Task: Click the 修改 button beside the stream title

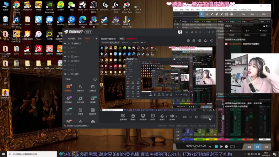Action: pos(121,39)
